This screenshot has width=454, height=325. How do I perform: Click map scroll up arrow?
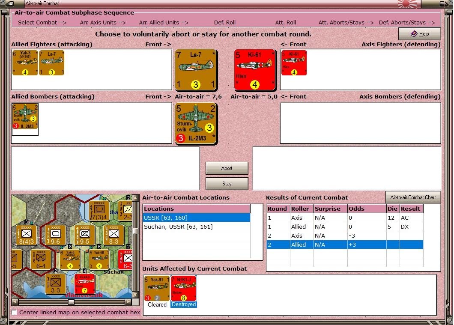coord(135,198)
